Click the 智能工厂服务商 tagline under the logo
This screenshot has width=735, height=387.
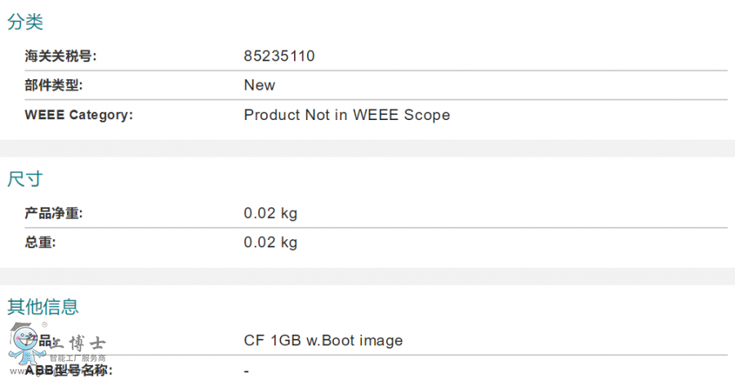point(78,358)
